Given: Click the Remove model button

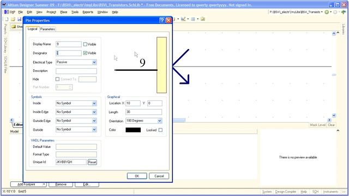Looking at the screenshot, I should tap(61, 185).
